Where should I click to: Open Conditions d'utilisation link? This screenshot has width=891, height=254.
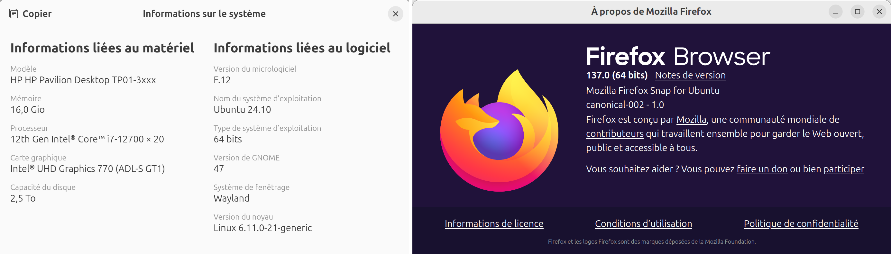643,223
